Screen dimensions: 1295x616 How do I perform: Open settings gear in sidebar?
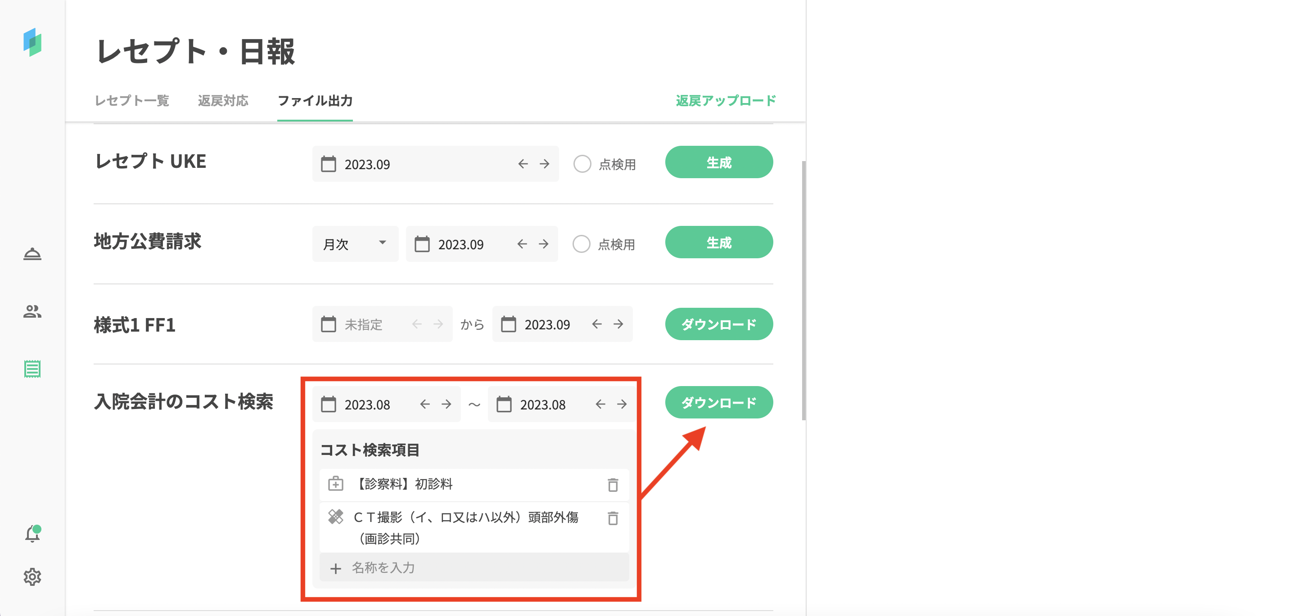(32, 576)
